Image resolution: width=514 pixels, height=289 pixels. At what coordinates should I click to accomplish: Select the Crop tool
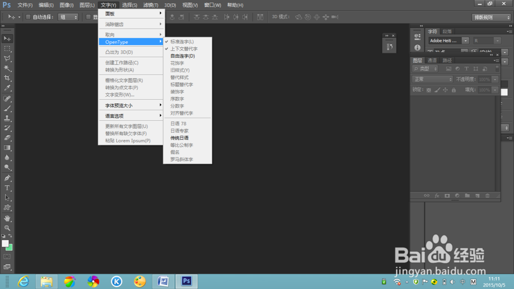(x=7, y=78)
